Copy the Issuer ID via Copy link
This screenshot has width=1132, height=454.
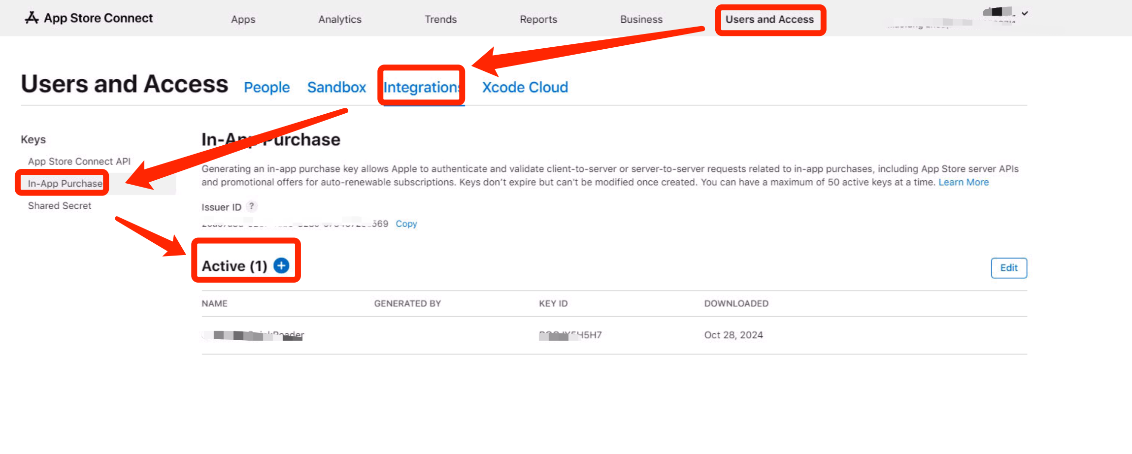(x=406, y=224)
